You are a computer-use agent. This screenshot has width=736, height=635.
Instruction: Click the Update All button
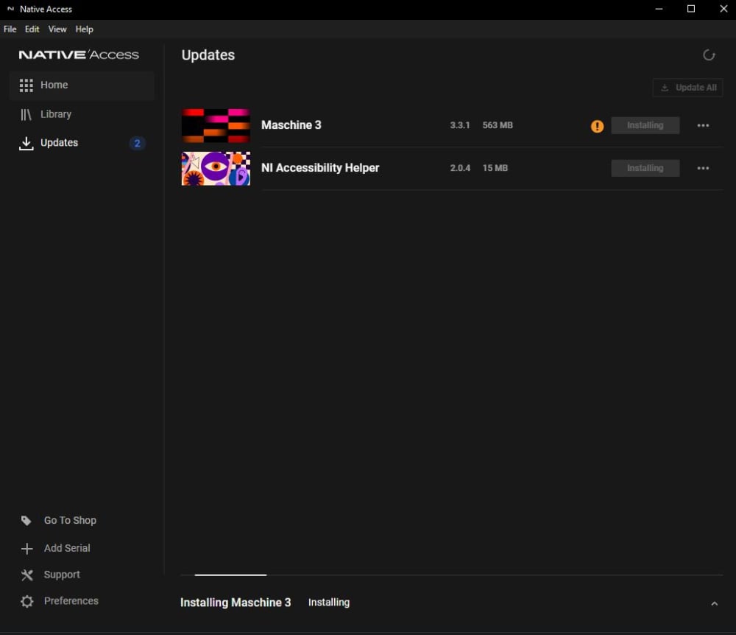(x=687, y=88)
